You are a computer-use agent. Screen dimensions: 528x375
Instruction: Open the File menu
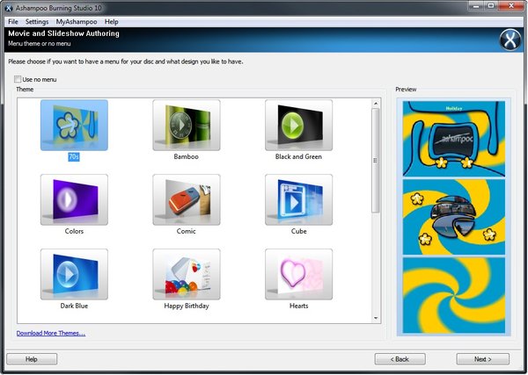(12, 21)
